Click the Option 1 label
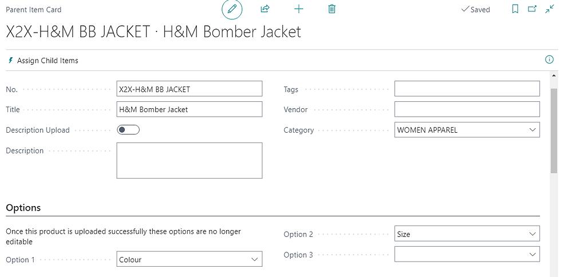561x277 pixels. click(21, 259)
